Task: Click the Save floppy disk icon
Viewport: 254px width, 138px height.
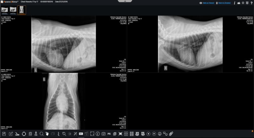Action: pos(4,134)
